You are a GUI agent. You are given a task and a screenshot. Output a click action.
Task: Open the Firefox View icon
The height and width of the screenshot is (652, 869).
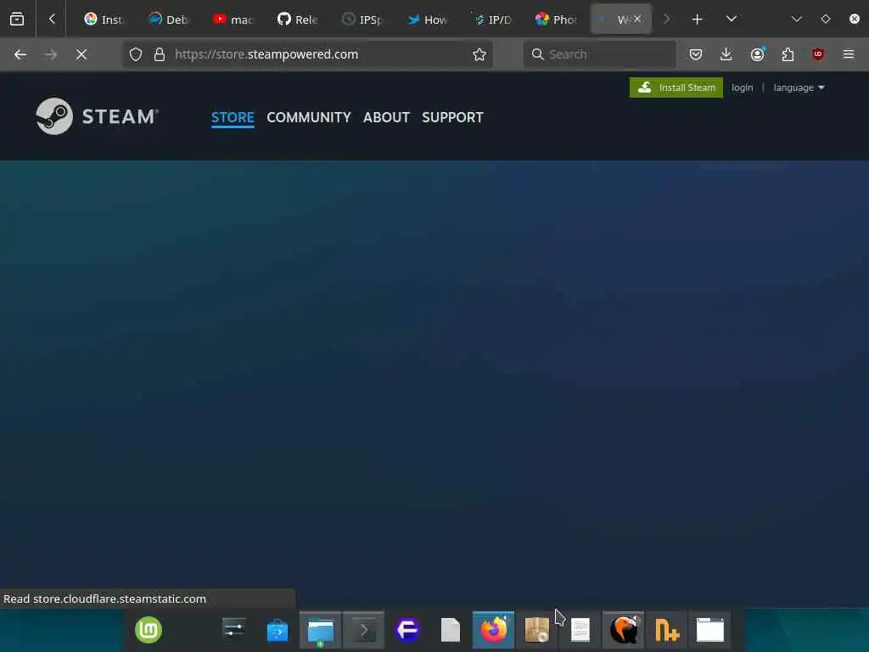coord(17,20)
